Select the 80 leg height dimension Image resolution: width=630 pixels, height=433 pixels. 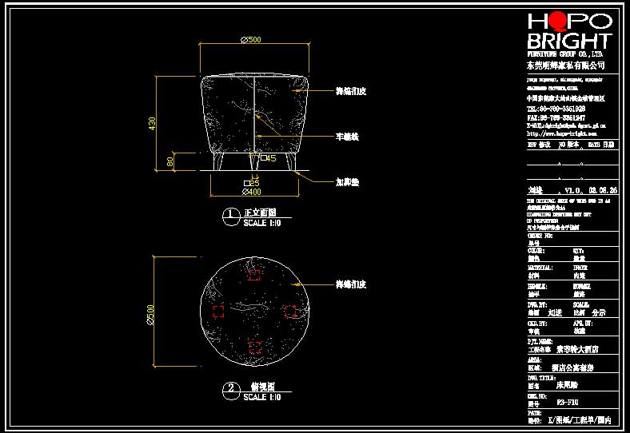(x=170, y=161)
